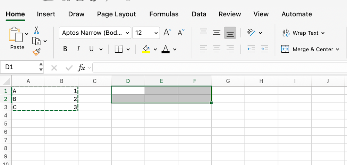Image resolution: width=347 pixels, height=165 pixels.
Task: Open the Paste options dropdown arrow
Action: click(x=27, y=34)
